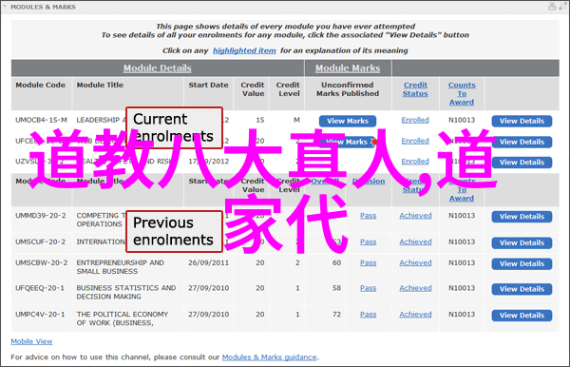Select the module code UMSCBW-20-2
Viewport: 570px width, 367px height.
pos(42,262)
